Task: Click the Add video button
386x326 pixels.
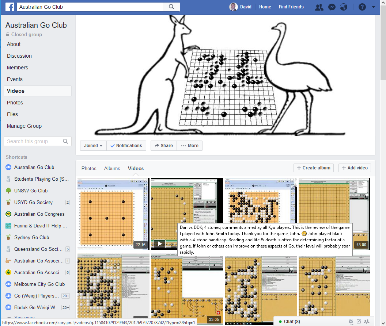Action: (x=355, y=168)
